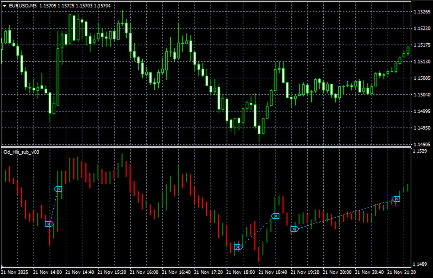Click the 21 Nov 2025 date label
Viewport: 433px width, 278px height.
14,272
